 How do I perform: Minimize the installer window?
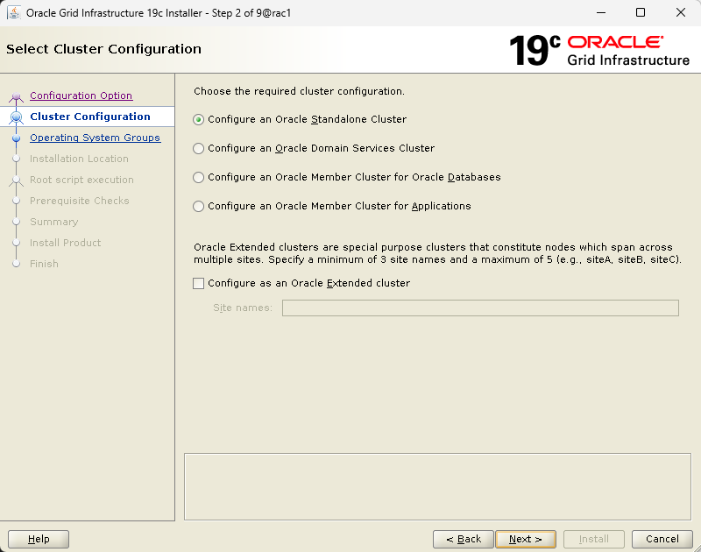tap(601, 12)
